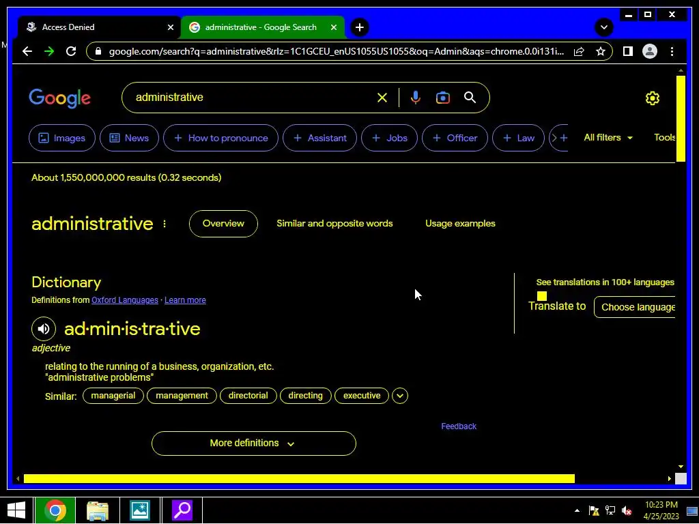Click the scrollbar down arrow

[681, 467]
